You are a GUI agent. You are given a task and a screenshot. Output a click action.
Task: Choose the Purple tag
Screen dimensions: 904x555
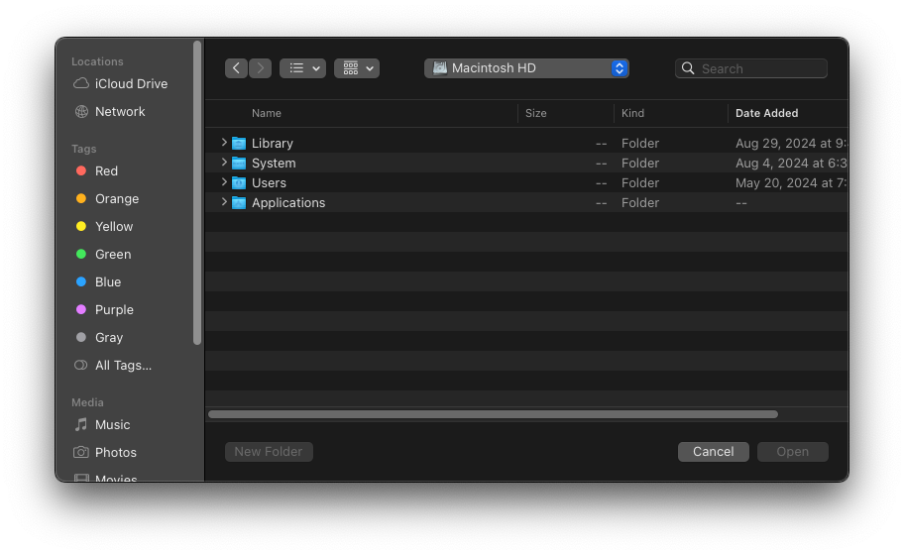pyautogui.click(x=104, y=309)
